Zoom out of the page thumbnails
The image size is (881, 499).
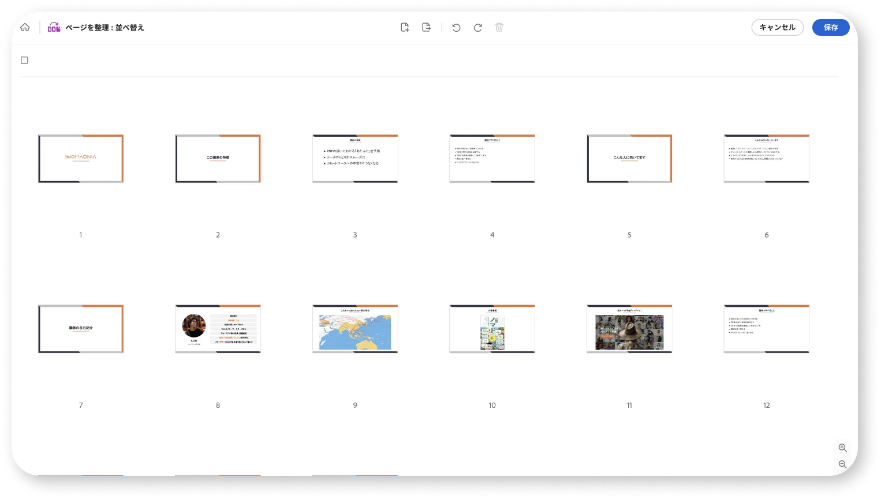[842, 464]
